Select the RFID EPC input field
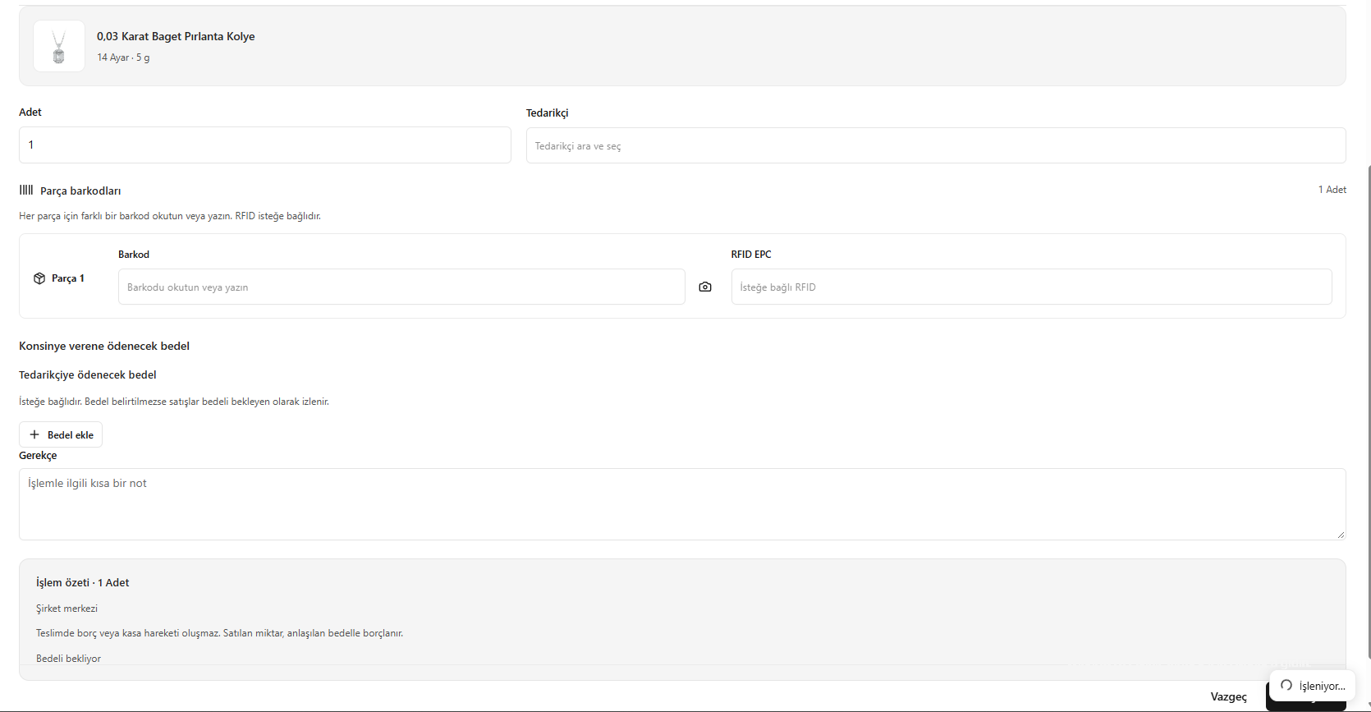1371x712 pixels. (x=1031, y=287)
